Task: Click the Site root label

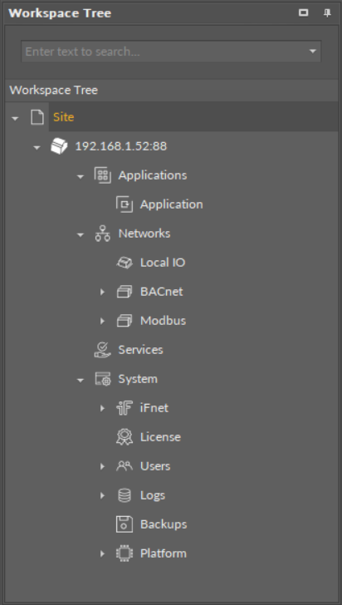Action: [63, 117]
